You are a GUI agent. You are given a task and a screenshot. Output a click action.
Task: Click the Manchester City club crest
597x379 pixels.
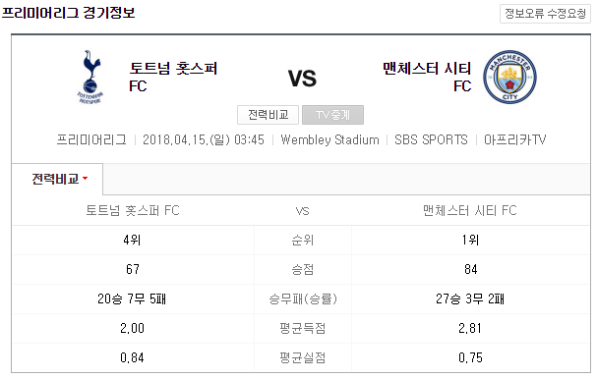(x=509, y=77)
